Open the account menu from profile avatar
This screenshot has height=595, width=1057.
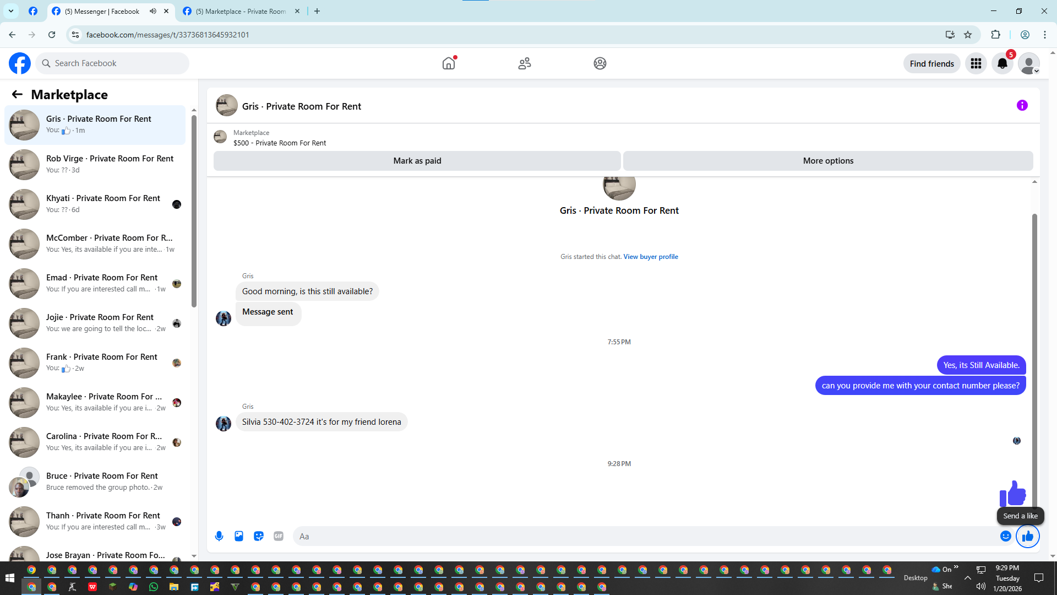tap(1029, 63)
